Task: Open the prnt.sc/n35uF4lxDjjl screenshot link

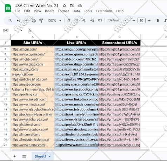Action: pyautogui.click(x=118, y=105)
